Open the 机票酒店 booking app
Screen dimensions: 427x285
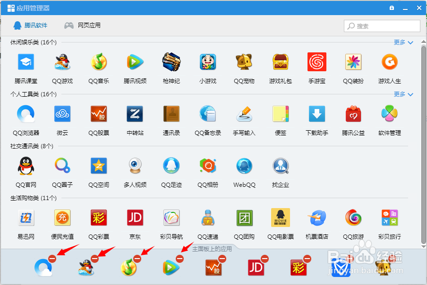point(317,218)
